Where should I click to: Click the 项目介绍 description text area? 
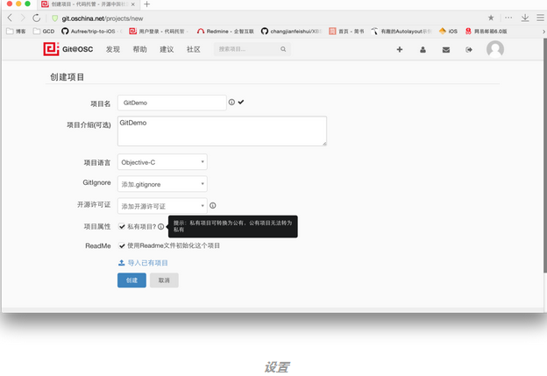222,131
